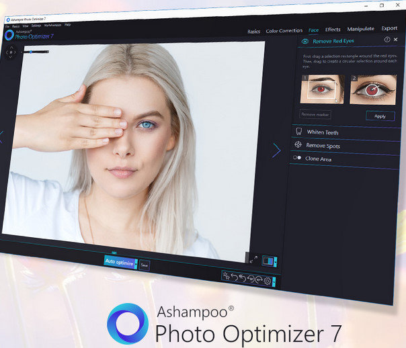Click the small tab above Auto optimize
This screenshot has height=348, width=406.
tap(114, 253)
